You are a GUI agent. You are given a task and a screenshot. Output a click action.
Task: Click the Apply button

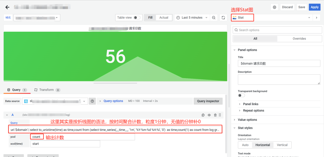click(314, 7)
